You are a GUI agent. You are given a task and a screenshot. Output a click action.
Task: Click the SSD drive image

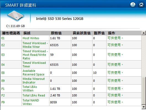point(15,16)
